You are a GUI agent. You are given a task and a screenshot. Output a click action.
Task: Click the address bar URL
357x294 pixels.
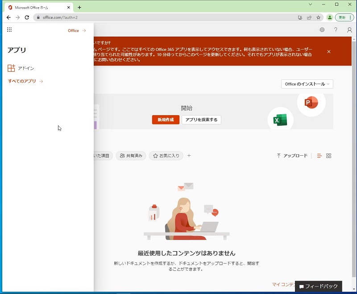tap(60, 17)
